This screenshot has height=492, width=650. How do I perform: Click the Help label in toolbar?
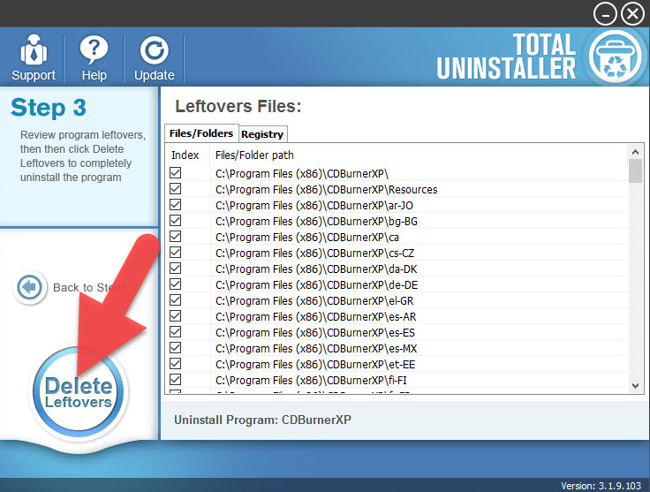point(94,75)
